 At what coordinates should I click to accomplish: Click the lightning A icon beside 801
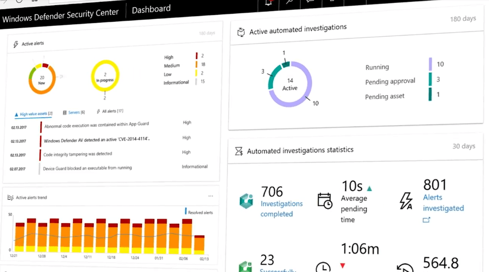pos(406,201)
